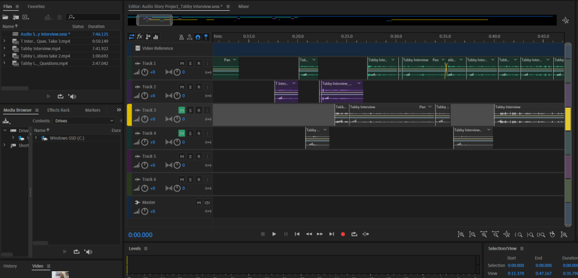The image size is (578, 278).
Task: Unmute Track 3 using the green M button
Action: tap(182, 110)
